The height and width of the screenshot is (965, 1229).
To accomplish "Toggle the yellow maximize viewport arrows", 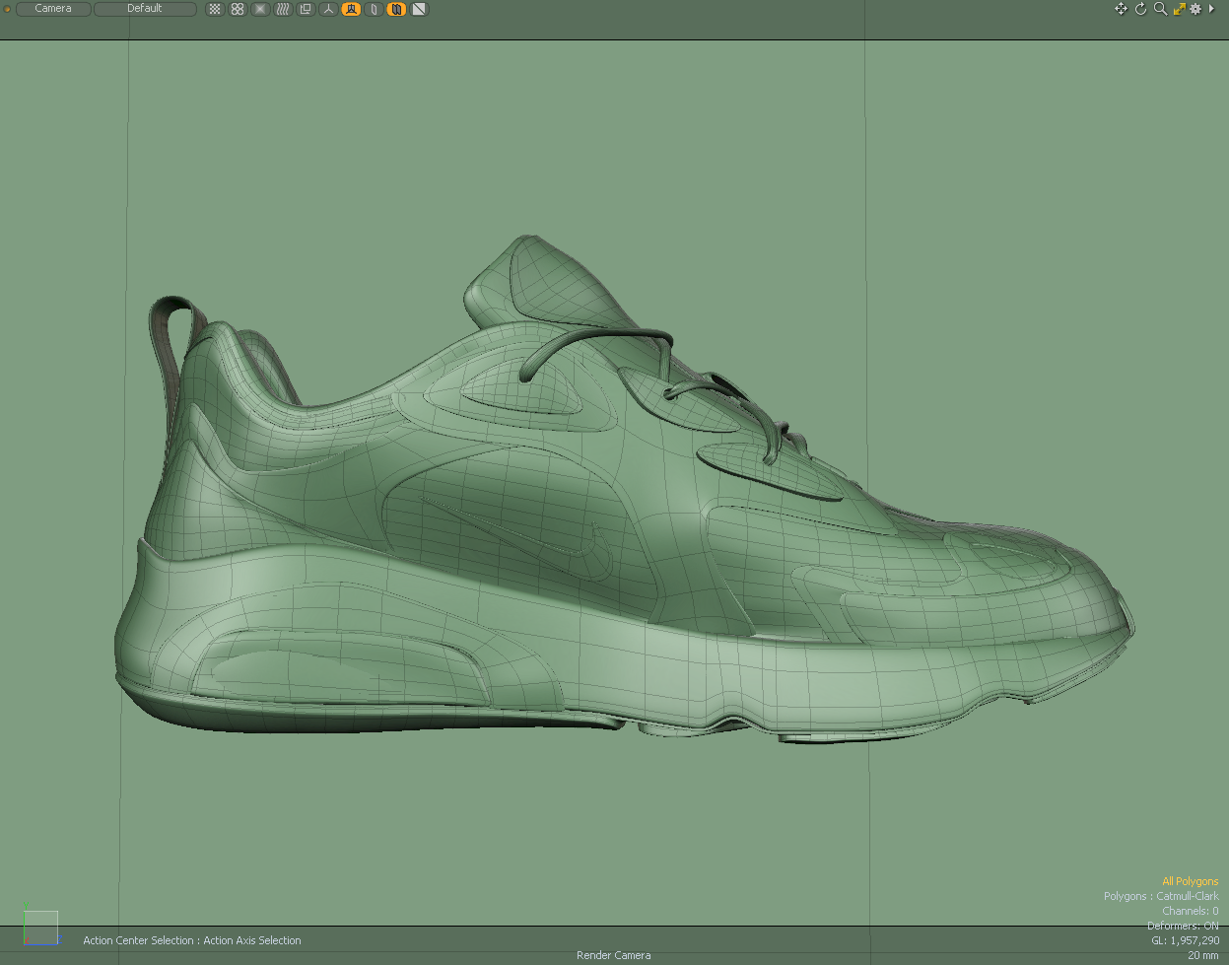I will (x=1179, y=9).
